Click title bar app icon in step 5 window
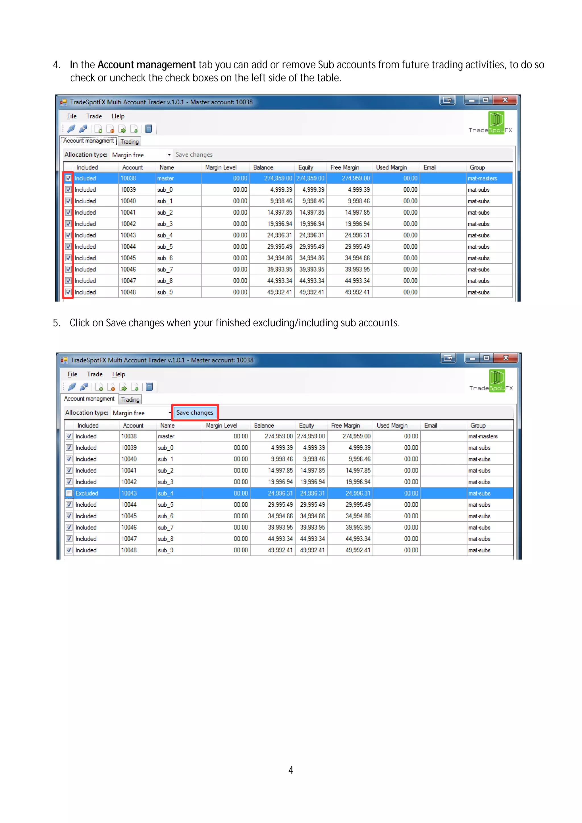 (x=64, y=360)
